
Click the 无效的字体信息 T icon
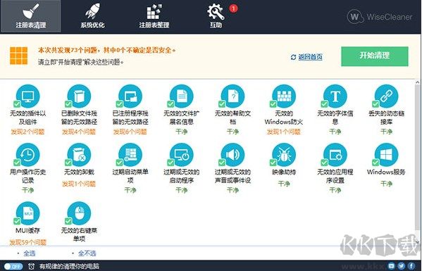[x=335, y=96]
